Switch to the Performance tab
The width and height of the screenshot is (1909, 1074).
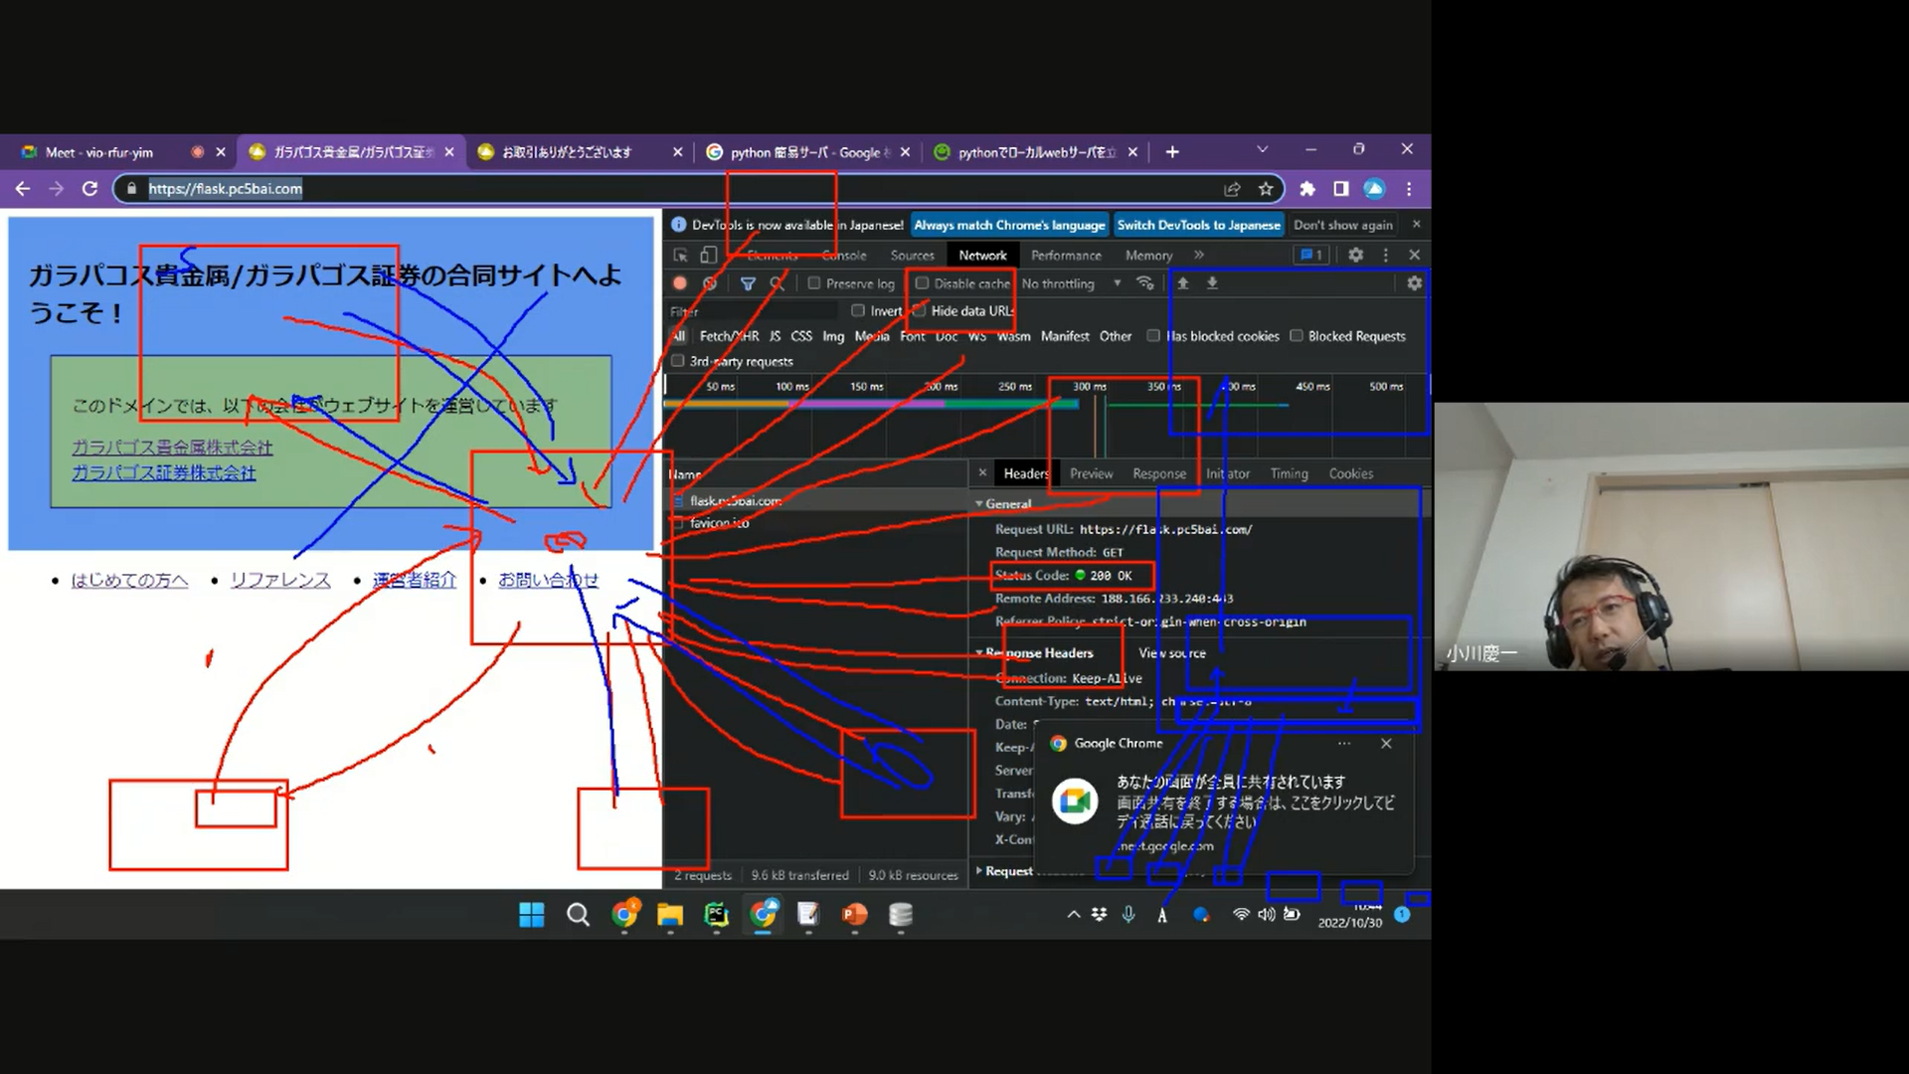click(1066, 256)
